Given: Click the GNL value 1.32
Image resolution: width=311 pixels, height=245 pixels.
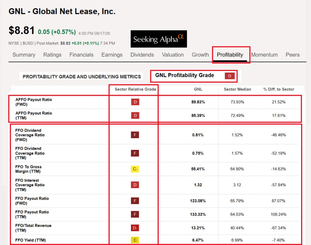Looking at the screenshot, I should click(198, 185).
